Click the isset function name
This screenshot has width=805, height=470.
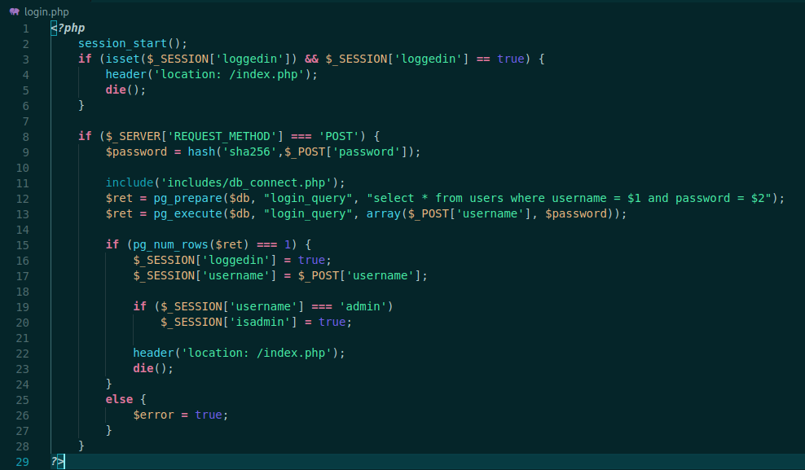(x=122, y=59)
